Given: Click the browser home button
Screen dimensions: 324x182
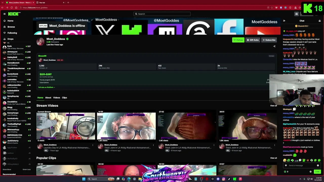Looking at the screenshot, I should 16,8.
